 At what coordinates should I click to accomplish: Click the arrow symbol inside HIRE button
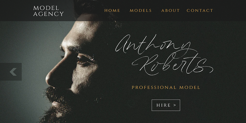click(175, 105)
